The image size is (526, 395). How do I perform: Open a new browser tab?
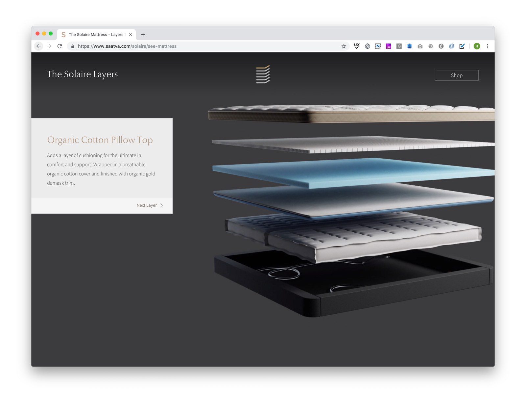click(143, 35)
